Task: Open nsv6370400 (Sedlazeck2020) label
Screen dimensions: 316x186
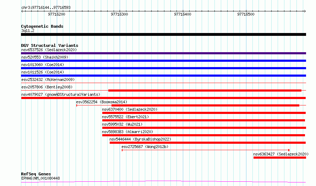Action: (130, 109)
